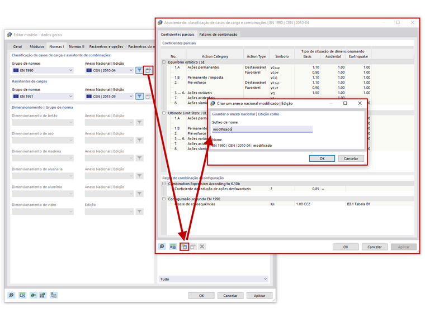This screenshot has width=425, height=318.
Task: Click edit annex icon beside CEN | 2015-09
Action: tap(148, 97)
